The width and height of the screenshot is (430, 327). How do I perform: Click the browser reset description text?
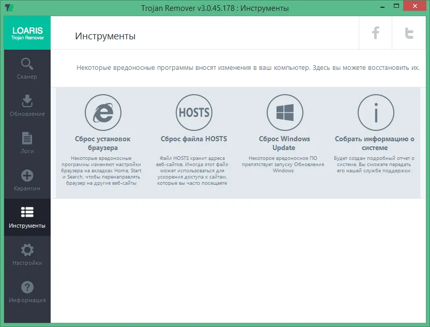pyautogui.click(x=101, y=171)
